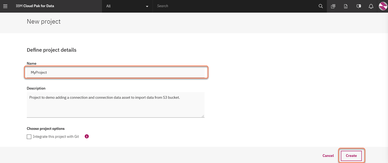The image size is (388, 163).
Task: Open the services catalog grid icon
Action: pyautogui.click(x=333, y=6)
